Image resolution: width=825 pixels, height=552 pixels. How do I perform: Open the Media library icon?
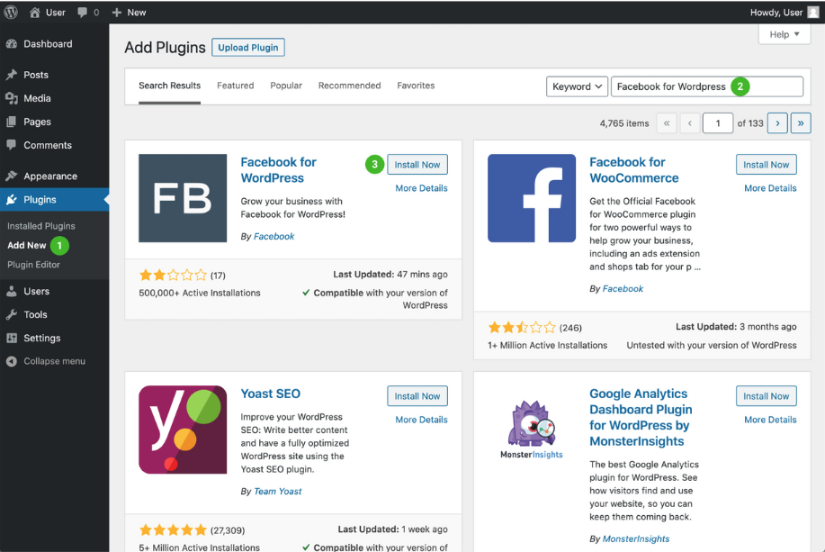pos(12,98)
